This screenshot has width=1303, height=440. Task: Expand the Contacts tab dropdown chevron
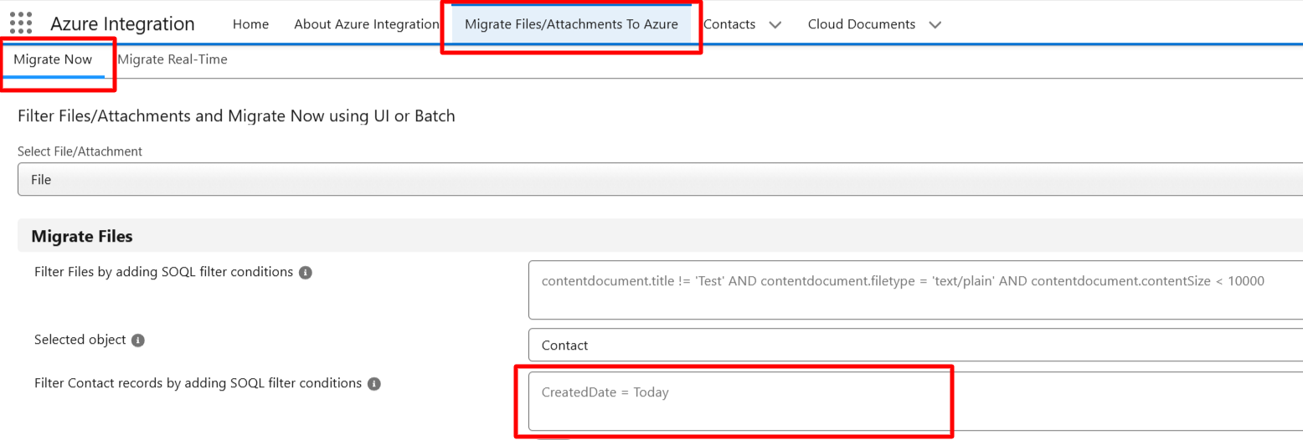[775, 25]
